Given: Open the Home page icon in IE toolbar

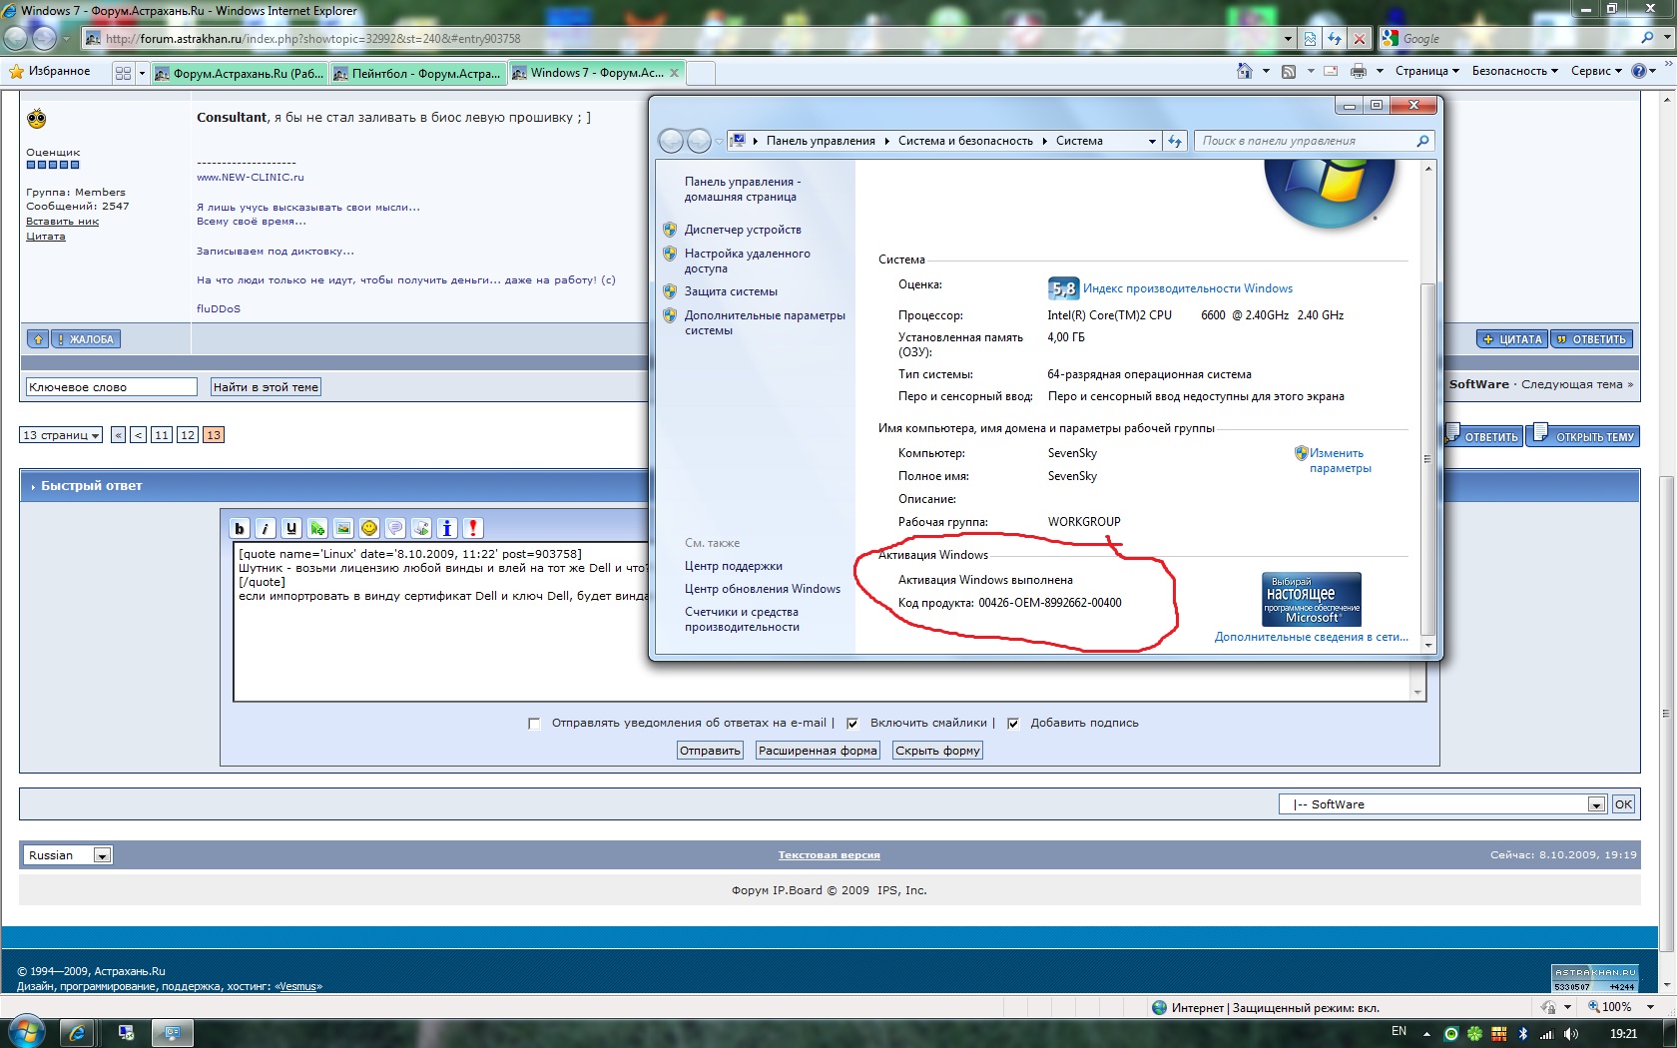Looking at the screenshot, I should pyautogui.click(x=1244, y=71).
